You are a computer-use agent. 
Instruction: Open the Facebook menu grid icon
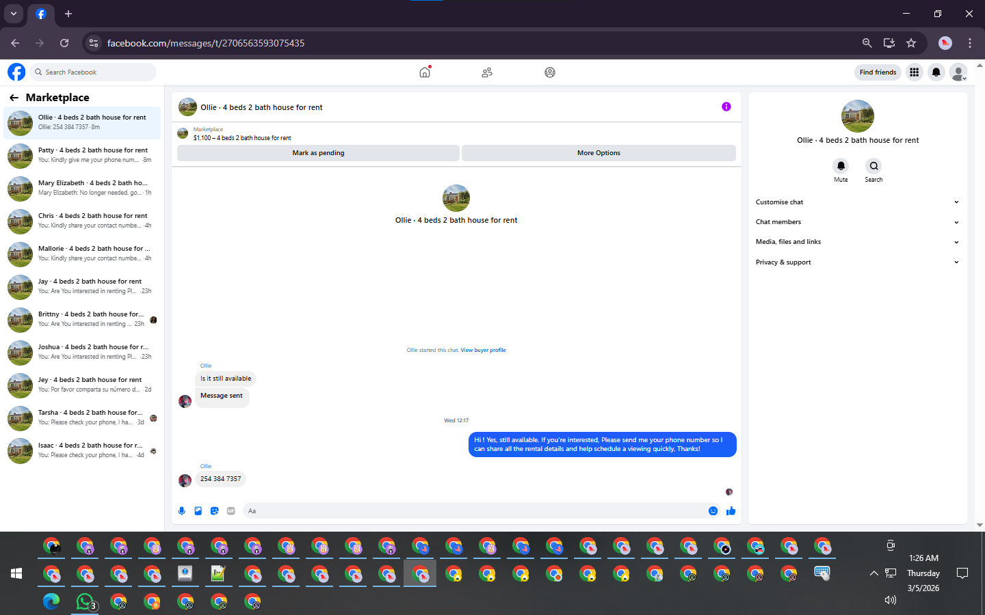pos(915,72)
